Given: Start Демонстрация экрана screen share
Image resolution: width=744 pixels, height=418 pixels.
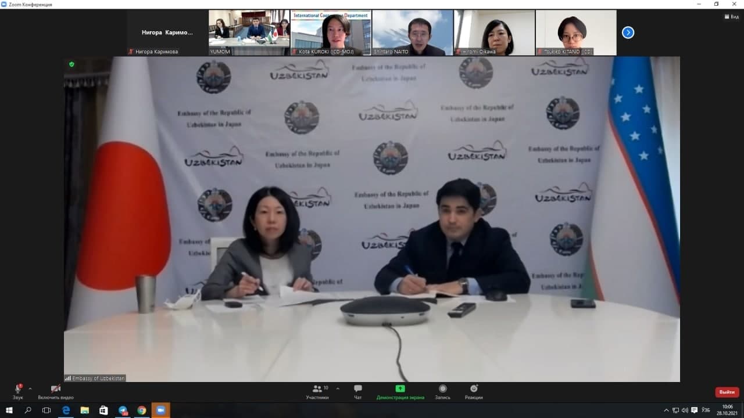Looking at the screenshot, I should [400, 392].
